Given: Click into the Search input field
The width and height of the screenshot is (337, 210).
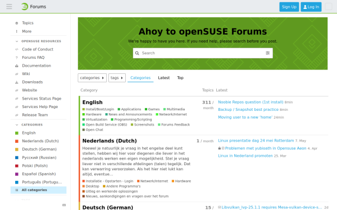Looking at the screenshot, I should (x=203, y=53).
